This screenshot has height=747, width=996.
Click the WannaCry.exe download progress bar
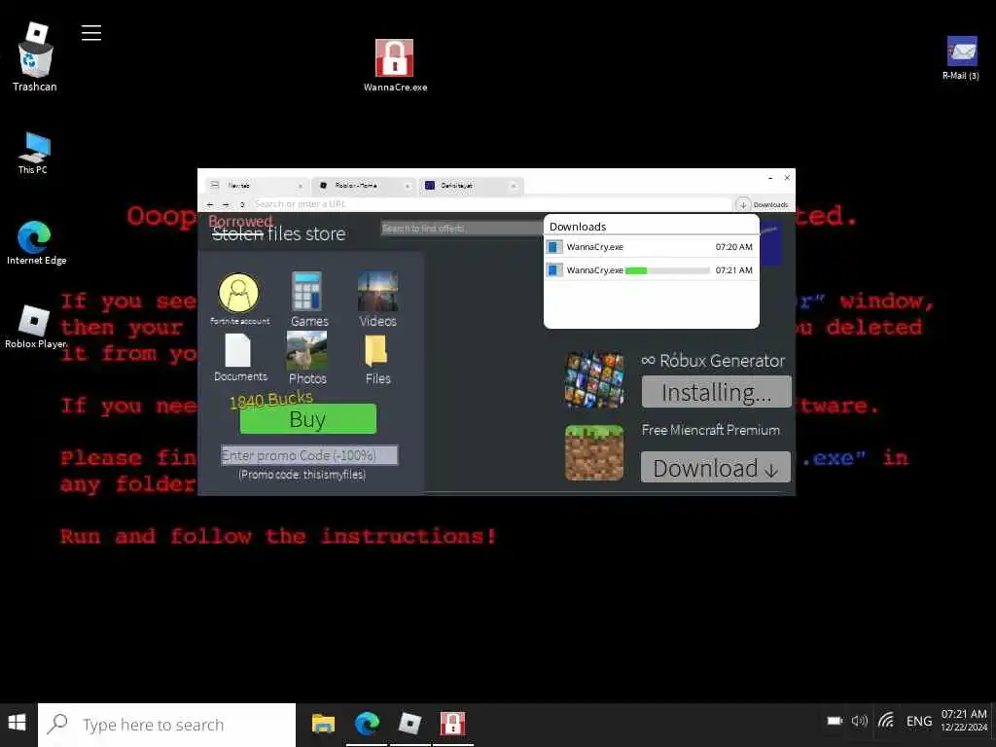point(667,270)
